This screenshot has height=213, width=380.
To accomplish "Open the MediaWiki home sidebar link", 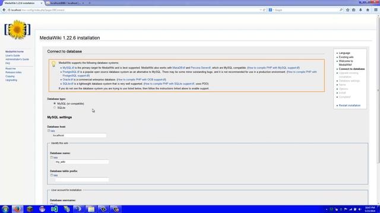I will tap(14, 51).
